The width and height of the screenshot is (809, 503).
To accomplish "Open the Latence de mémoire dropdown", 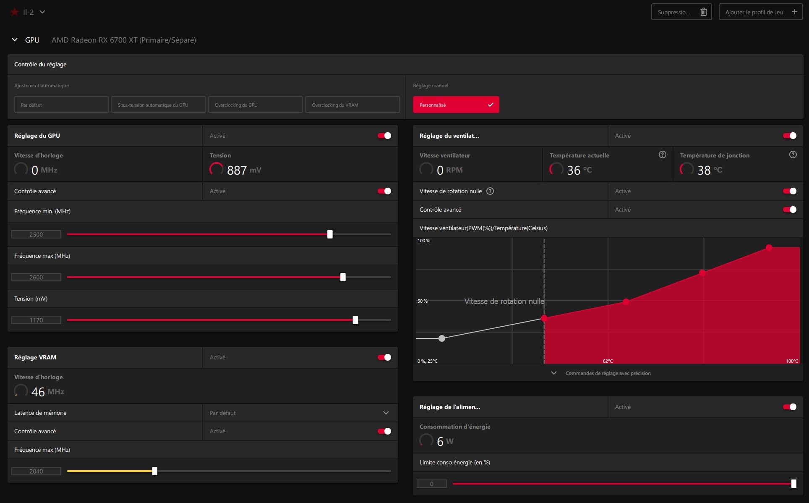I will coord(386,413).
